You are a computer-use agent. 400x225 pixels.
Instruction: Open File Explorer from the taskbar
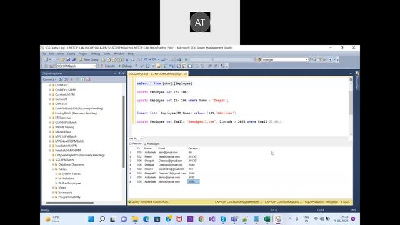pyautogui.click(x=135, y=219)
